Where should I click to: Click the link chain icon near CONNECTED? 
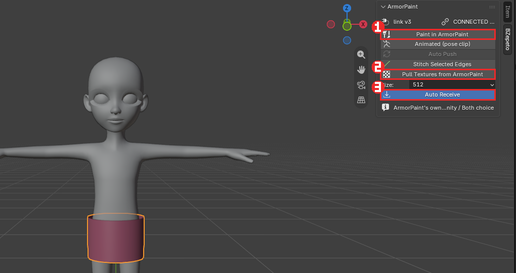click(445, 22)
